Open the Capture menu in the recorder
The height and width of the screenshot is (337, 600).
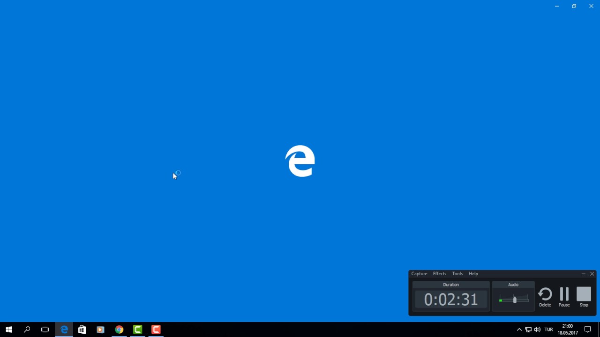419,274
